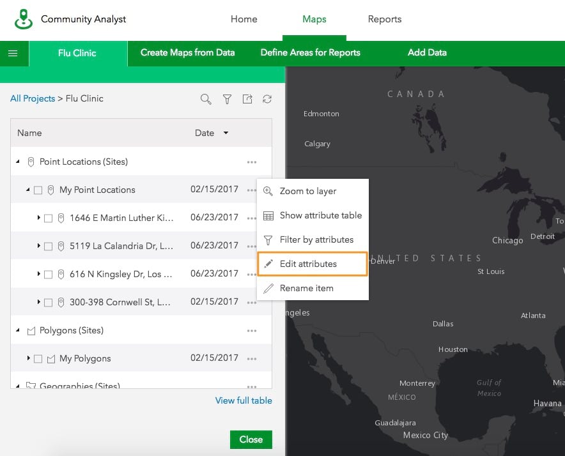
Task: Switch to the Reports tab
Action: tap(385, 19)
